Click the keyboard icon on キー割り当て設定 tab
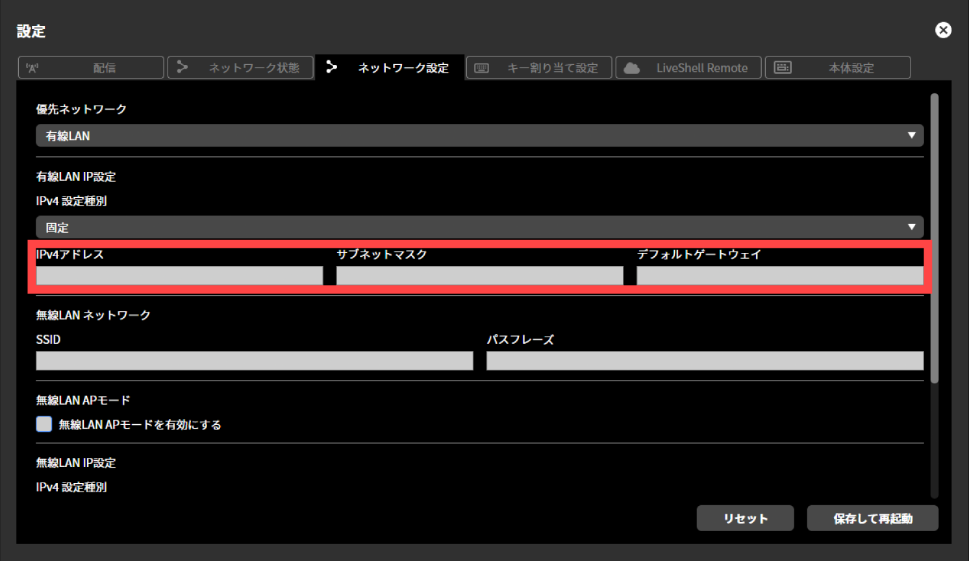 pos(481,67)
